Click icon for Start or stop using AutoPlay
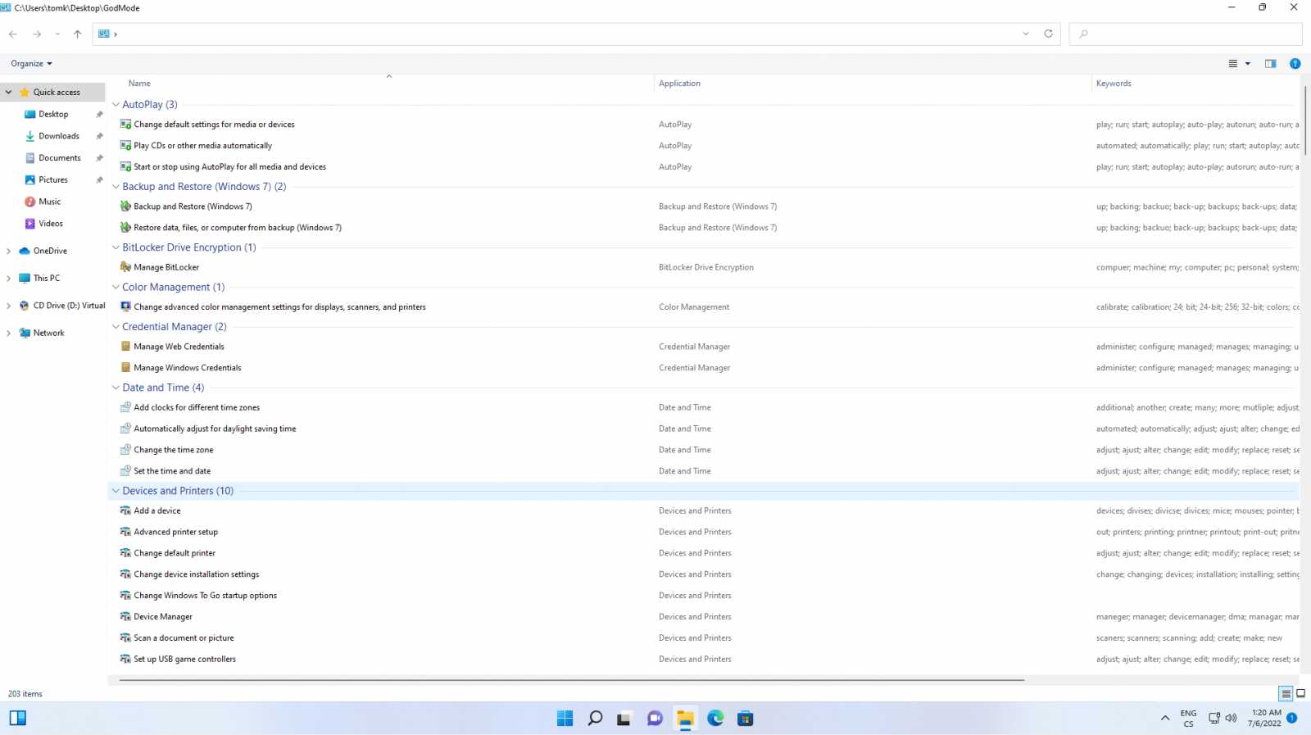The height and width of the screenshot is (735, 1311). [125, 167]
